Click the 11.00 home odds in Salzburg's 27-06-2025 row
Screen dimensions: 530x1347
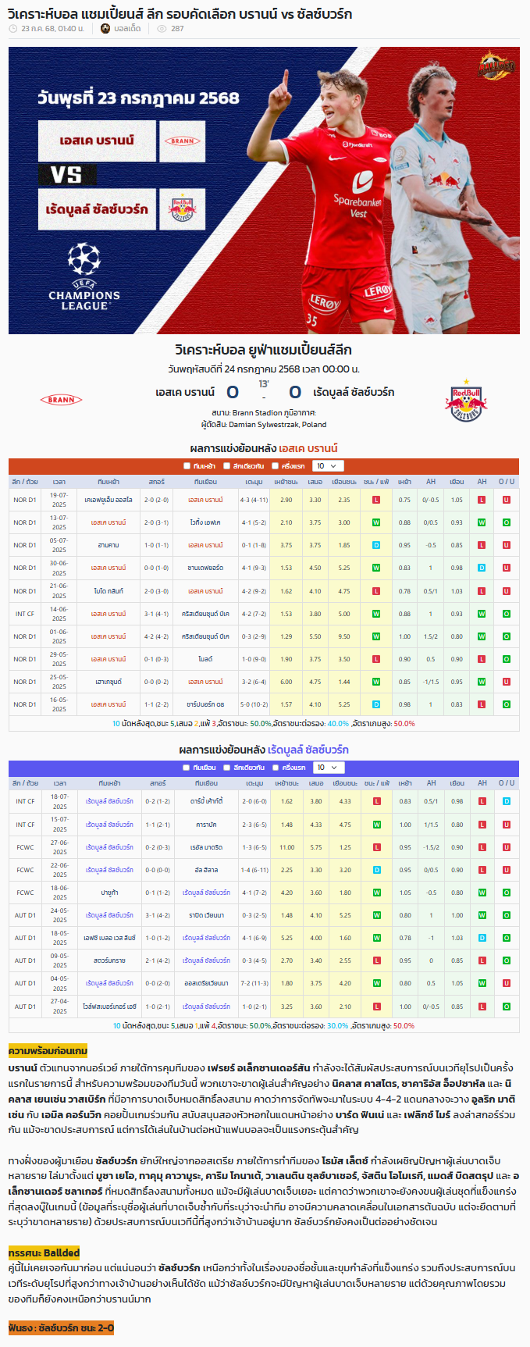[x=286, y=847]
